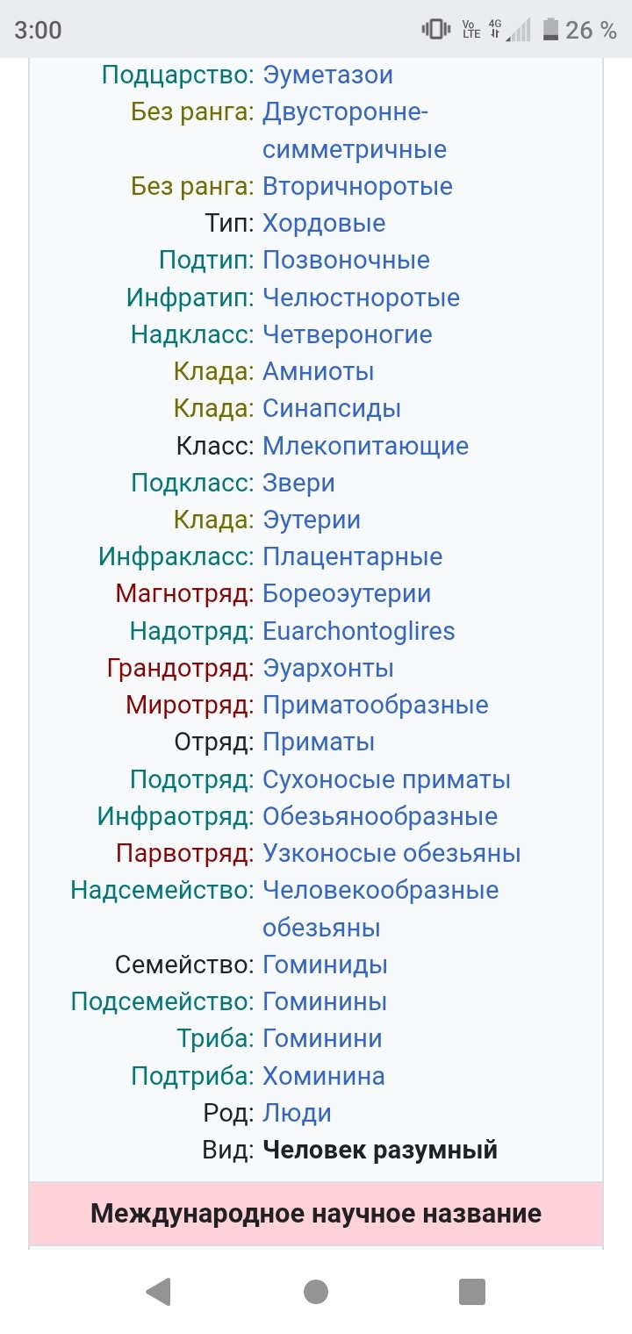The width and height of the screenshot is (632, 1334).
Task: Open the Плацентарные infraclass link
Action: tap(352, 556)
